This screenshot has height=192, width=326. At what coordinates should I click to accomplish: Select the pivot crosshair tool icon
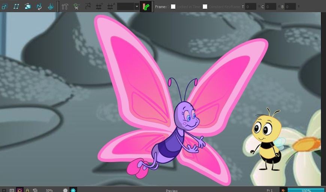tap(50, 7)
